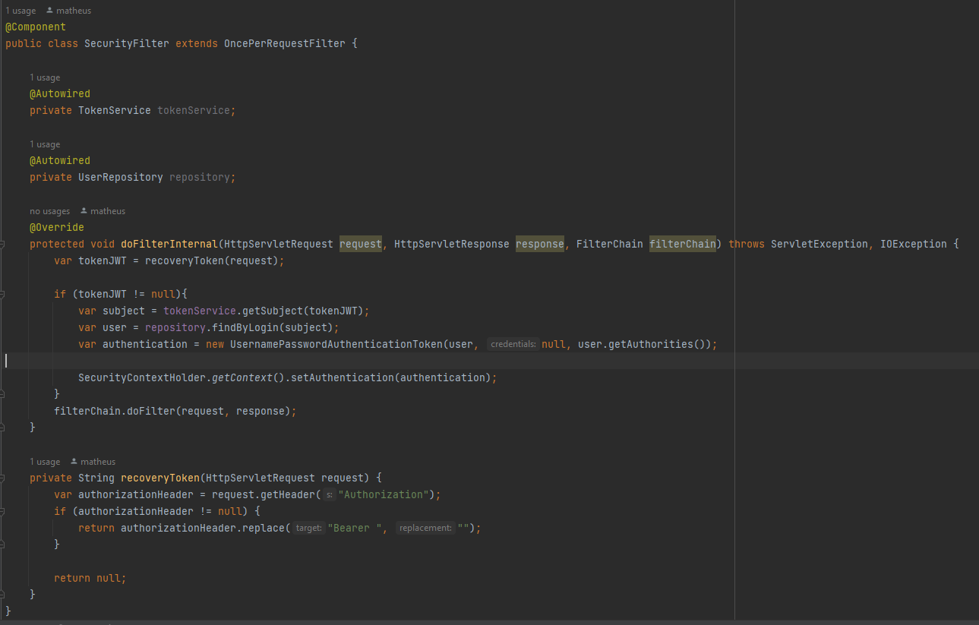Viewport: 979px width, 625px height.
Task: Click findByLogin in the repository call
Action: click(245, 328)
